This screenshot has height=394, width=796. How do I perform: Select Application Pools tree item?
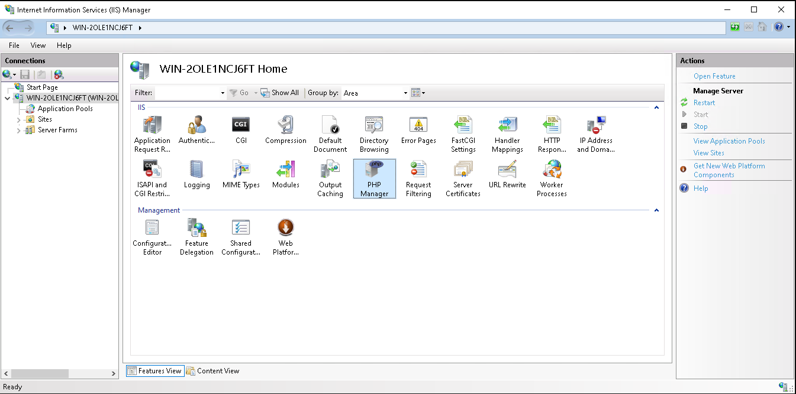click(65, 109)
